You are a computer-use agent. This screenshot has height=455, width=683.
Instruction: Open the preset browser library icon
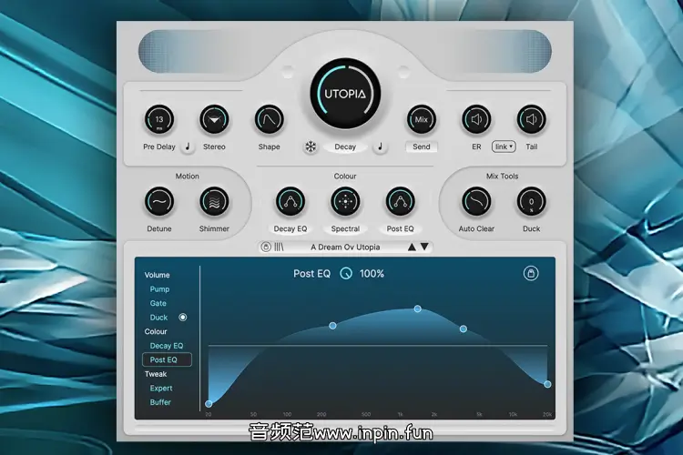pos(279,247)
